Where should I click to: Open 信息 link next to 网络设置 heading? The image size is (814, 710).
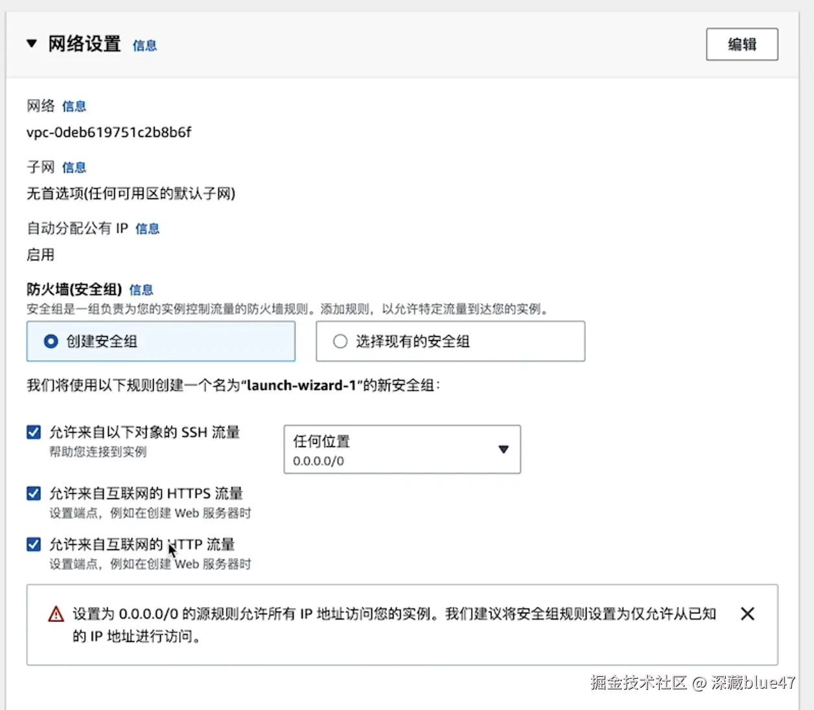click(145, 45)
